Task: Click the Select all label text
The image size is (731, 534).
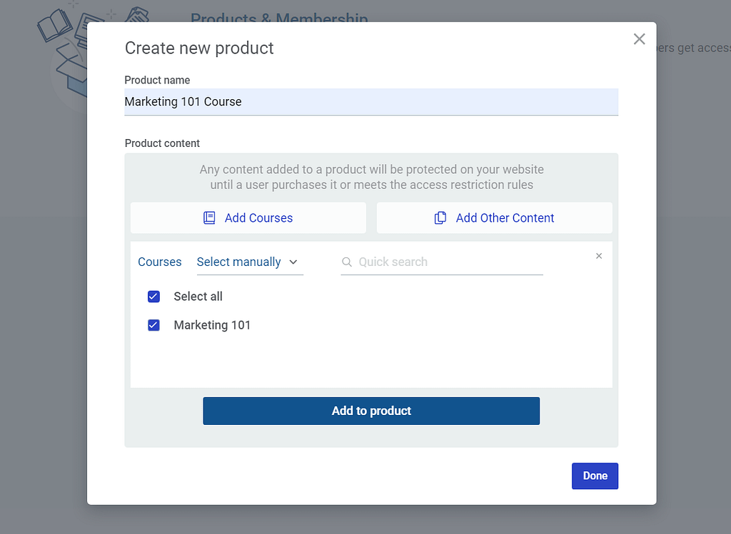Action: coord(198,297)
